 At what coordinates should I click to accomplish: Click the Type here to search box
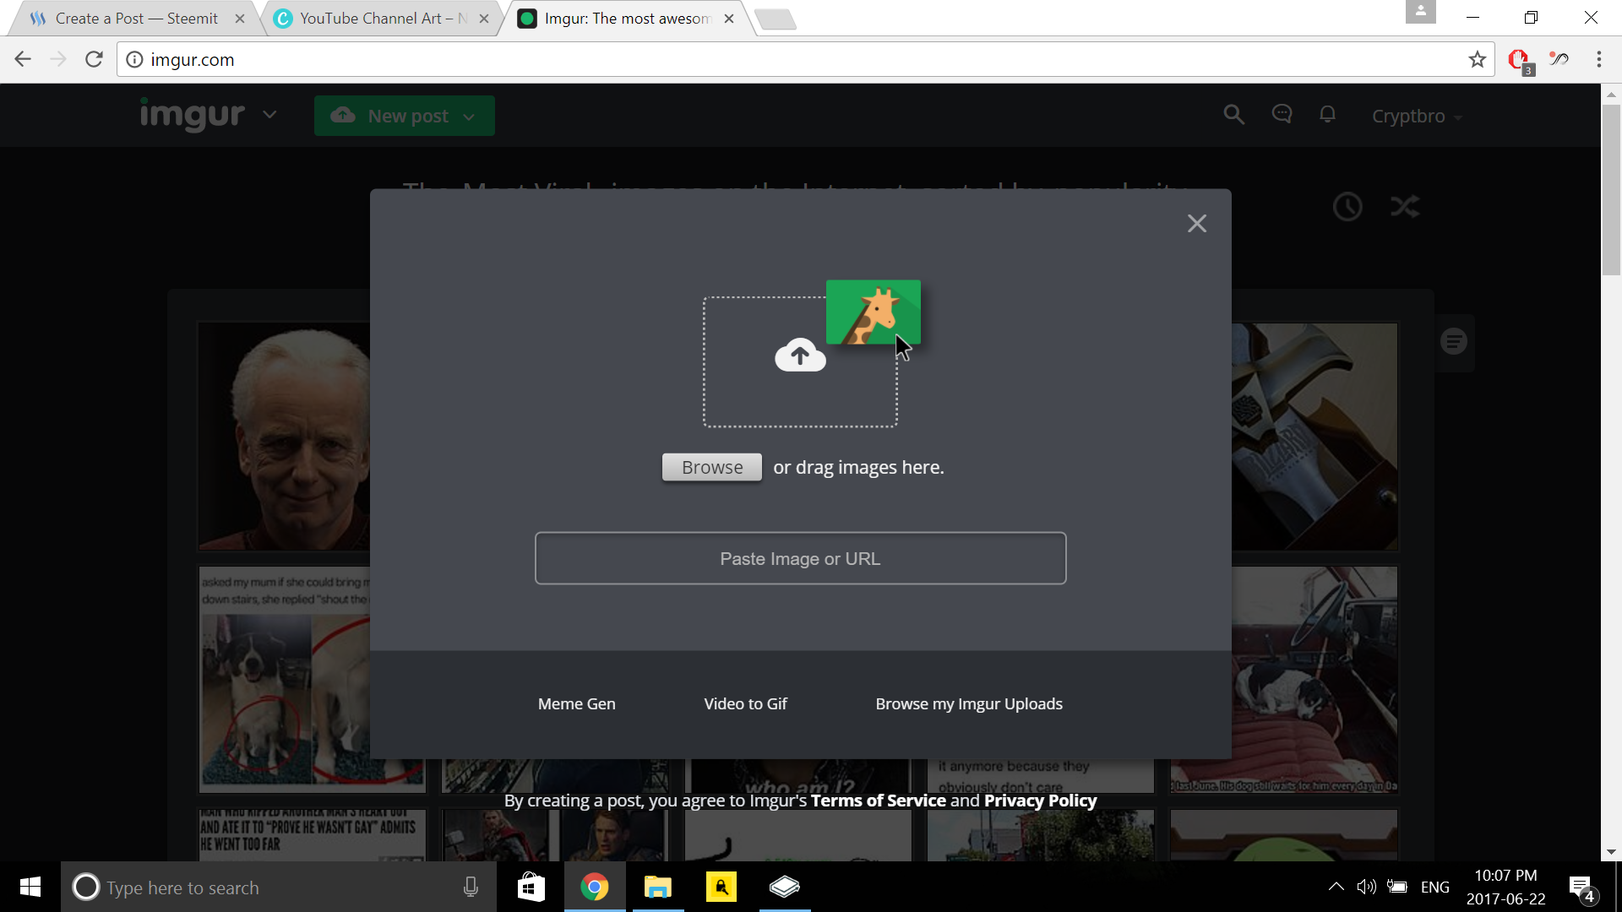click(279, 888)
